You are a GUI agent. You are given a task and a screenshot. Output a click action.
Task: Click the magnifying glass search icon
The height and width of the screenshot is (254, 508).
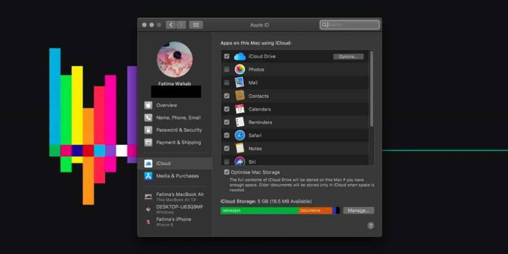(324, 25)
